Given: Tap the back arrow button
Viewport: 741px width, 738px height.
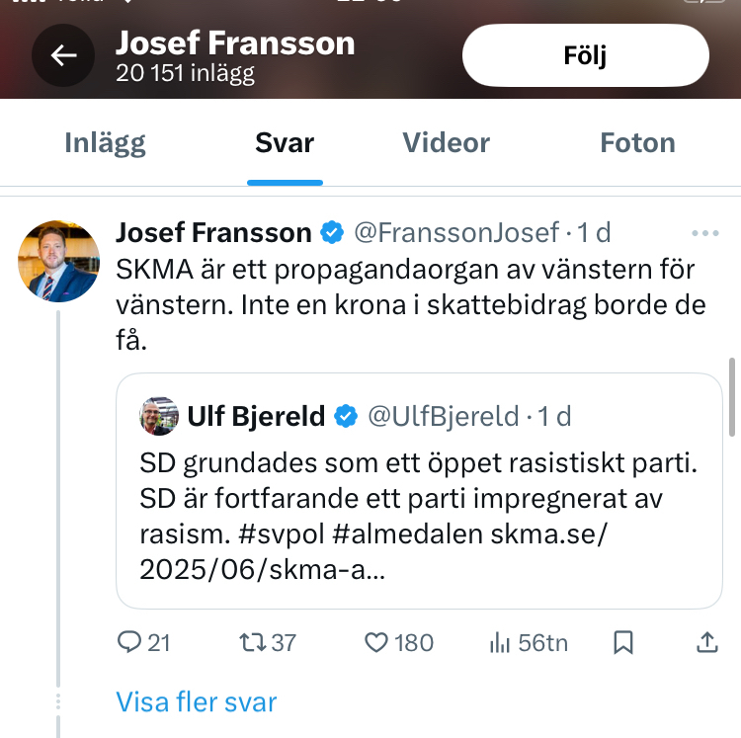Looking at the screenshot, I should pyautogui.click(x=64, y=56).
